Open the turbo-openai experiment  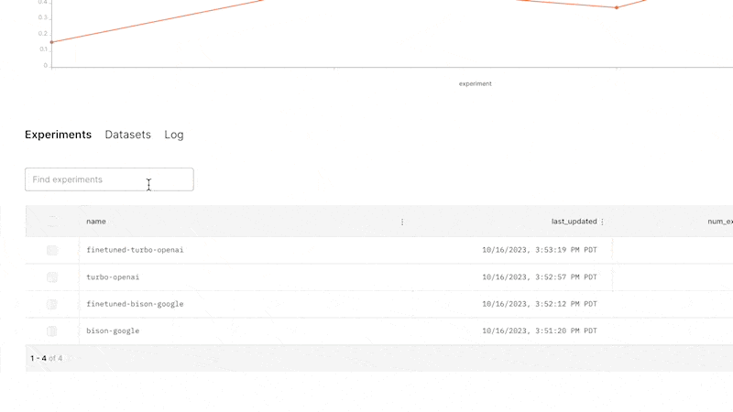point(113,276)
